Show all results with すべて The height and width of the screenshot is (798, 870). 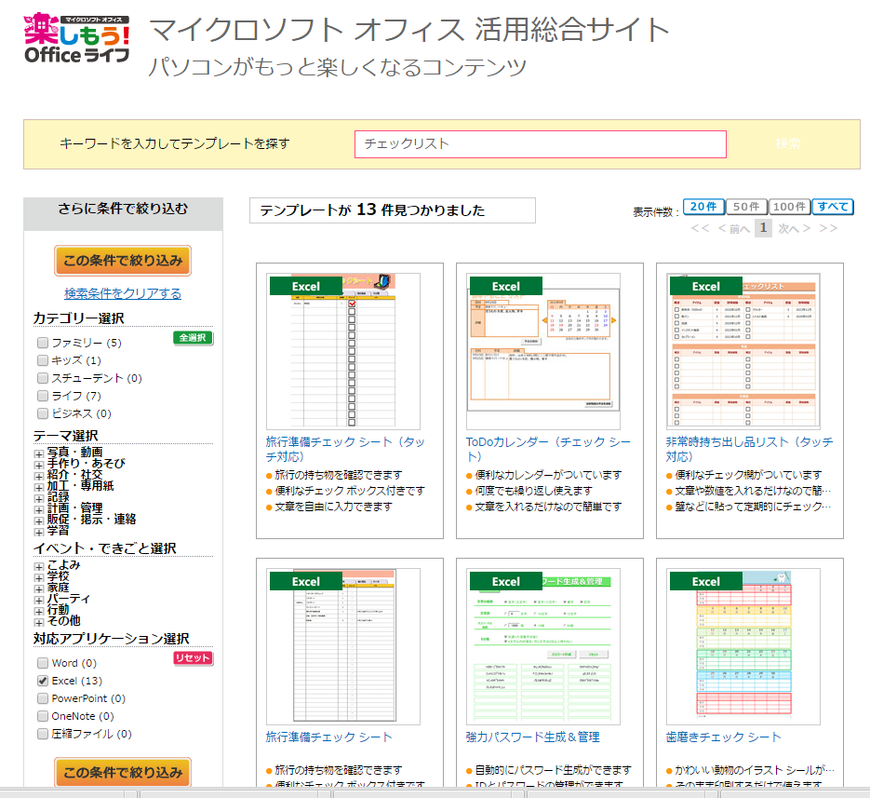pos(832,207)
